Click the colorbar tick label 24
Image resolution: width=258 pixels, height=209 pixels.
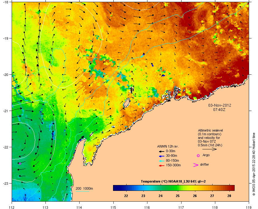[160, 196]
